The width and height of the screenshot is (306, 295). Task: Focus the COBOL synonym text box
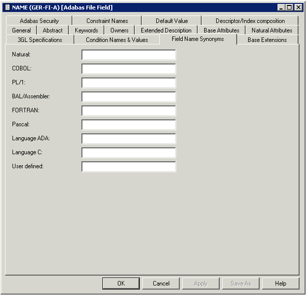[128, 68]
